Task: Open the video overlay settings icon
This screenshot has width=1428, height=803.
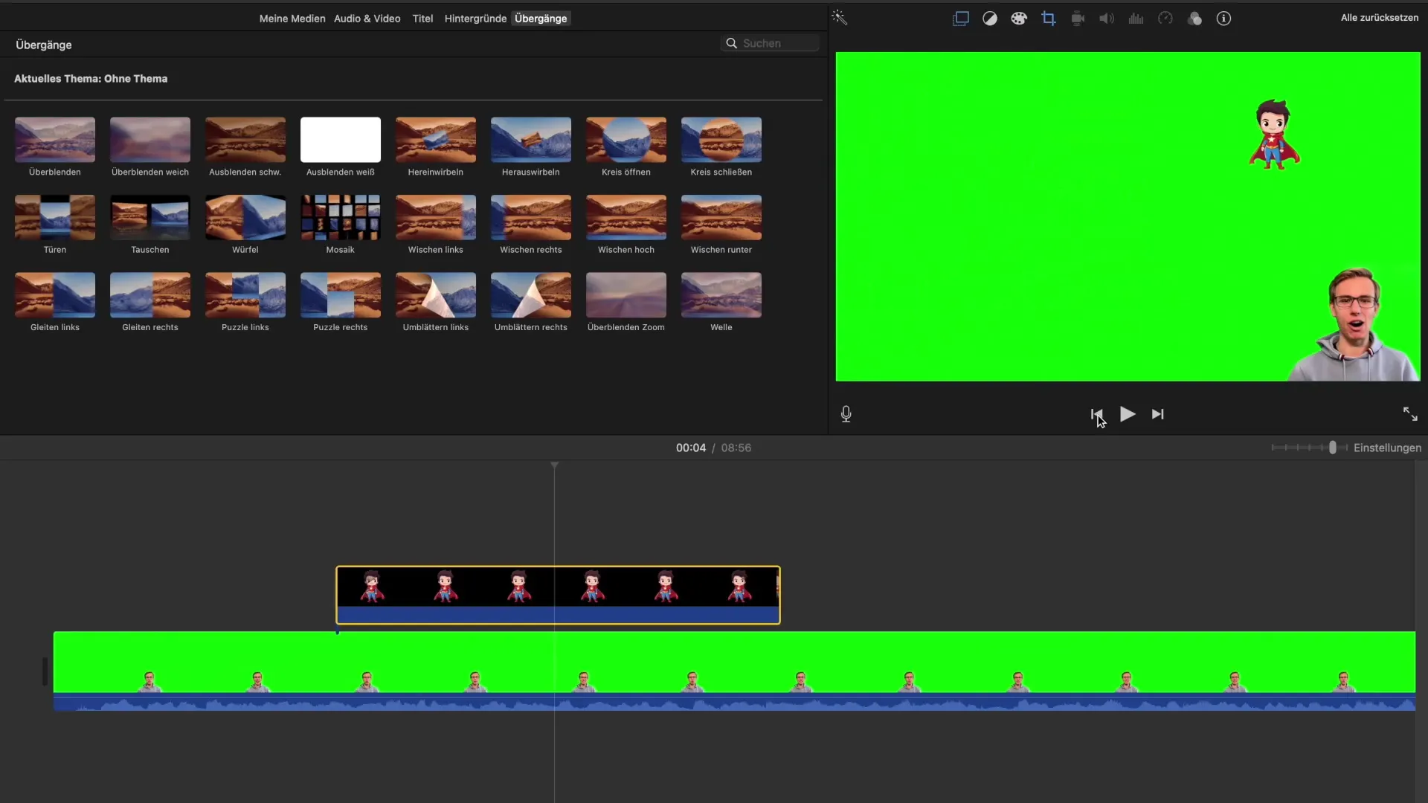Action: tap(961, 19)
